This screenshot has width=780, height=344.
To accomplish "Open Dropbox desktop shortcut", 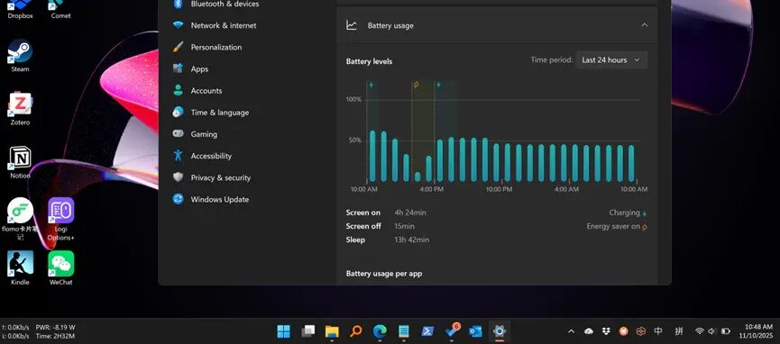I will click(21, 9).
